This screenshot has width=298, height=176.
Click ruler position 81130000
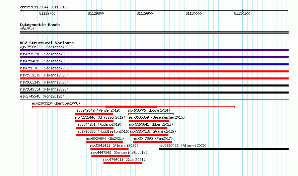point(194,13)
